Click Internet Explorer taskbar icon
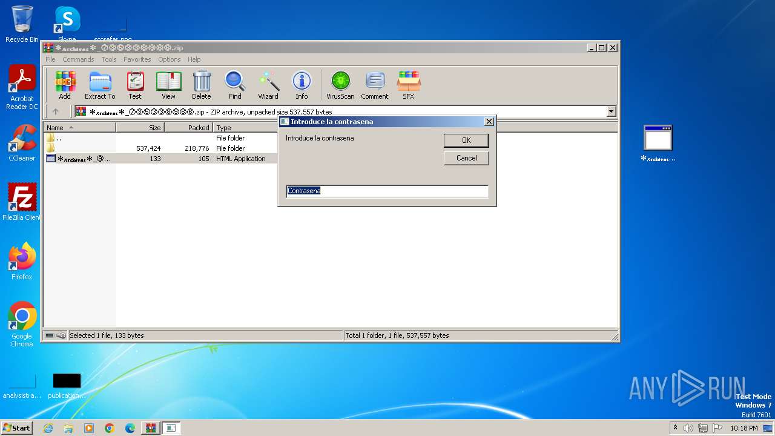Viewport: 775px width, 436px height. (x=48, y=428)
